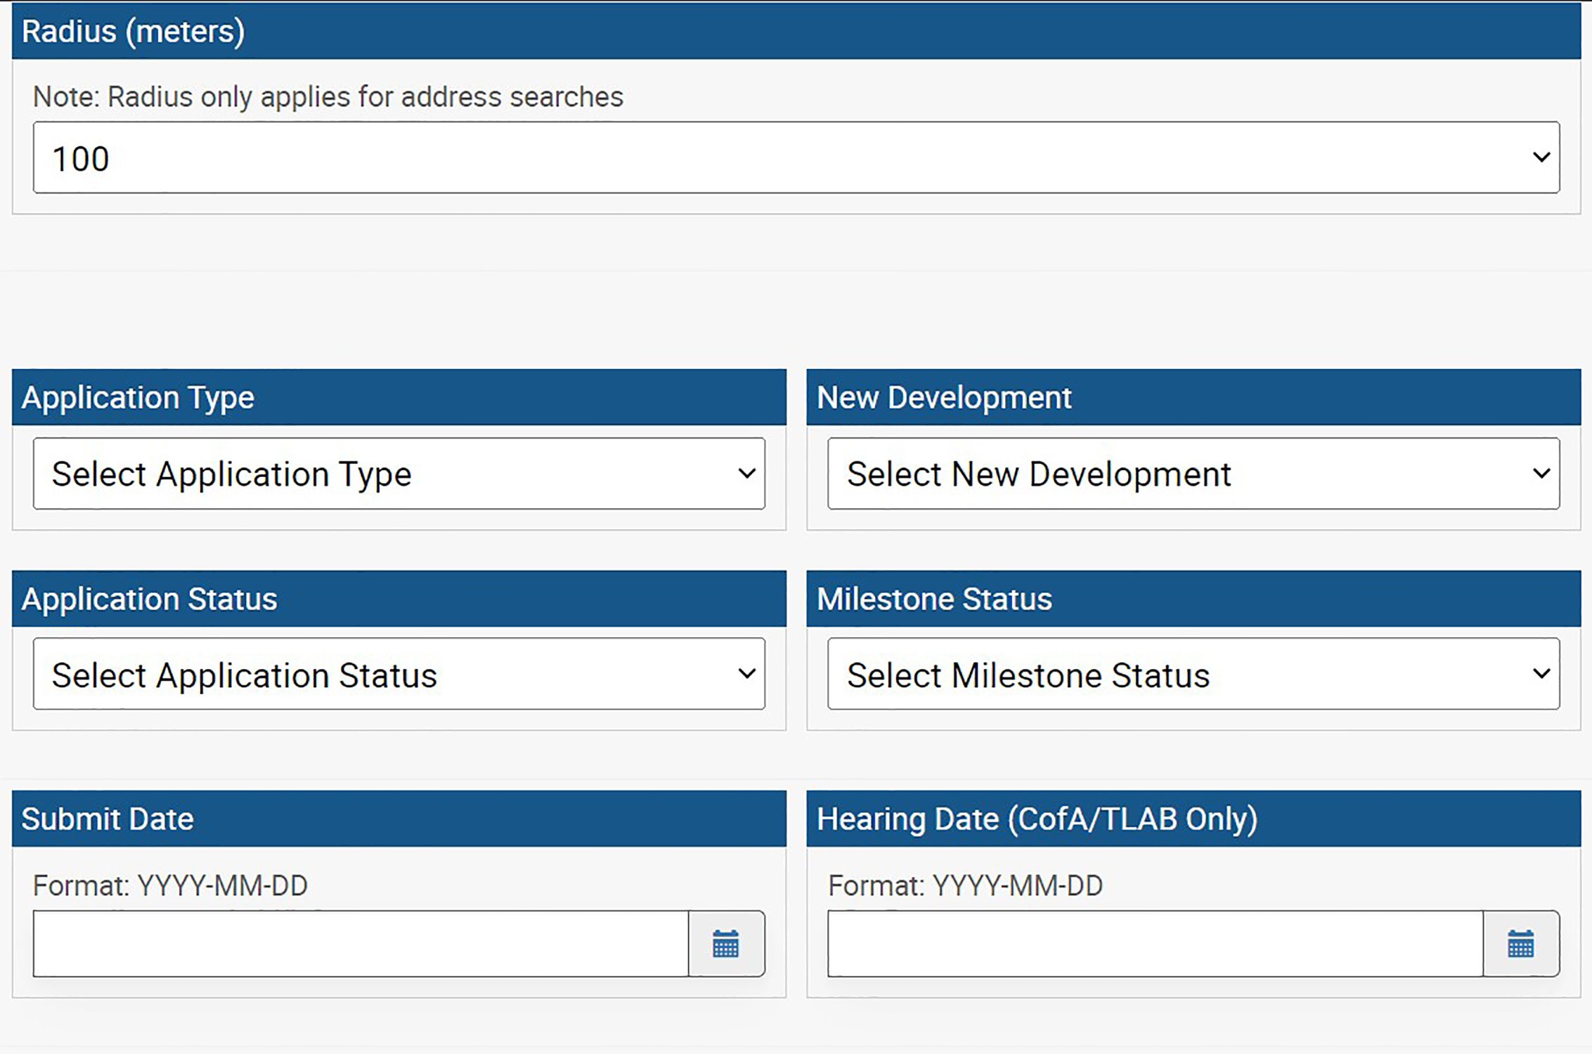Click the Application Status header label

click(149, 599)
